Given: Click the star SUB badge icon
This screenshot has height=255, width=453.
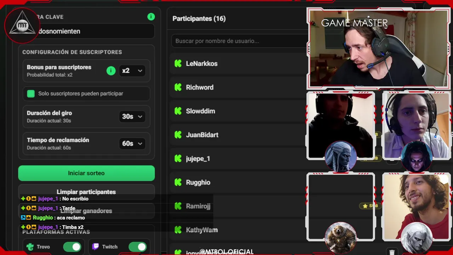Looking at the screenshot, I should (370, 206).
